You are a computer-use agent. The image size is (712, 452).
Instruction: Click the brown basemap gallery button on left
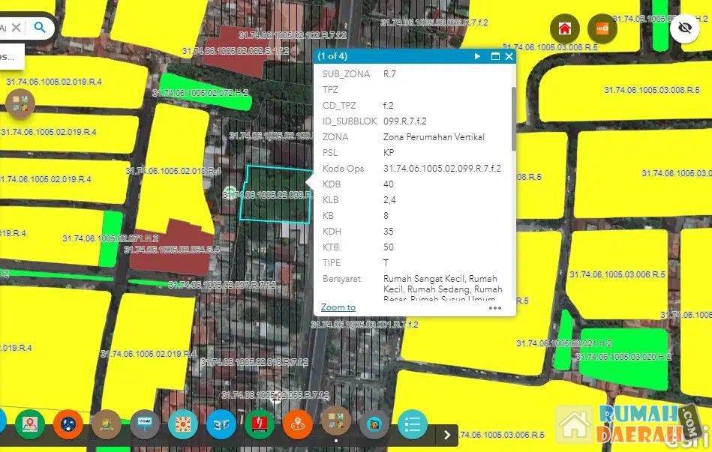[20, 104]
